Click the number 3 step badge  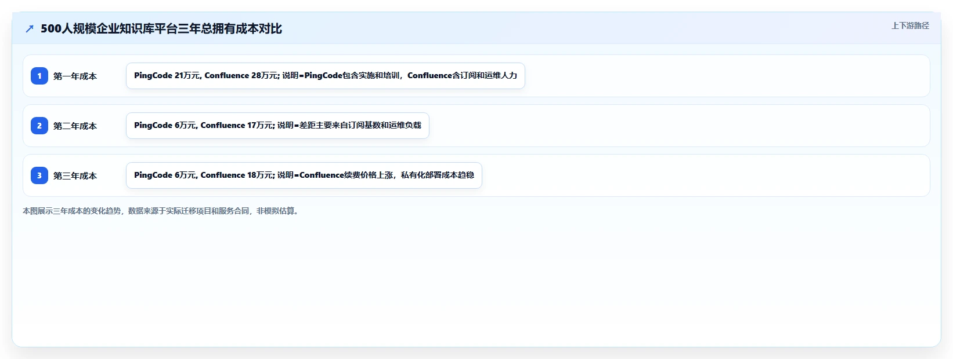39,175
